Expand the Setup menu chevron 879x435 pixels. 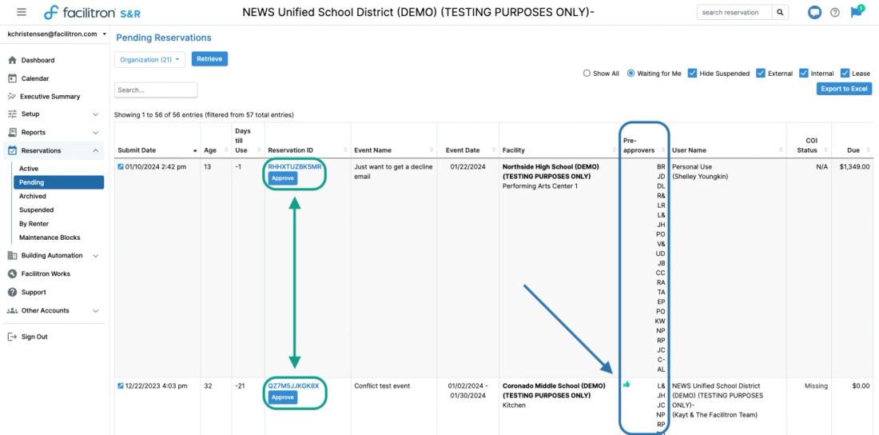pyautogui.click(x=95, y=114)
